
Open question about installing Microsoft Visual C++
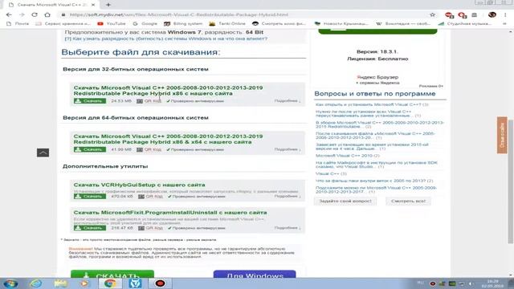coord(372,104)
